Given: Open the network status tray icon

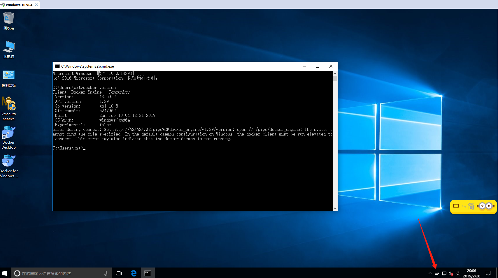Looking at the screenshot, I should click(x=444, y=273).
